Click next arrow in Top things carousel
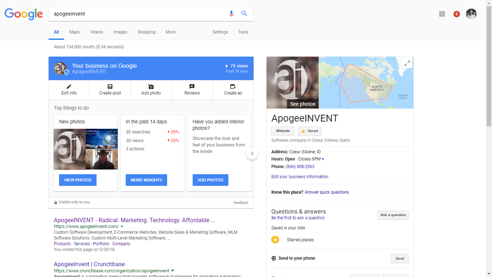This screenshot has height=277, width=492. coord(252,153)
